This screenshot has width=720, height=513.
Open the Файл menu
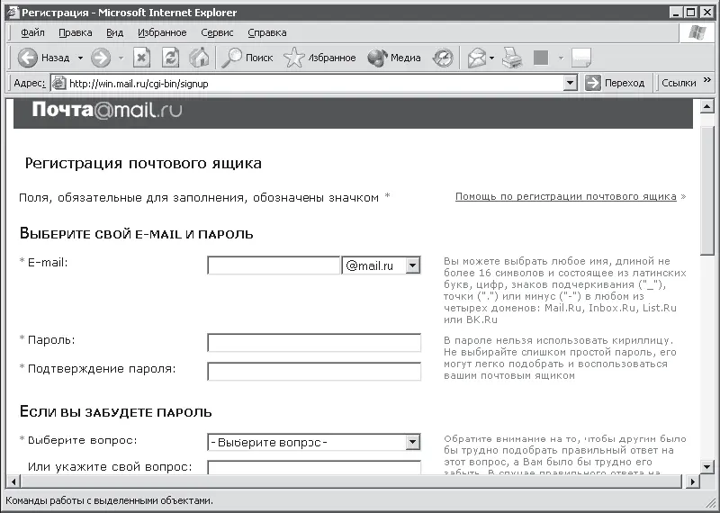(32, 32)
